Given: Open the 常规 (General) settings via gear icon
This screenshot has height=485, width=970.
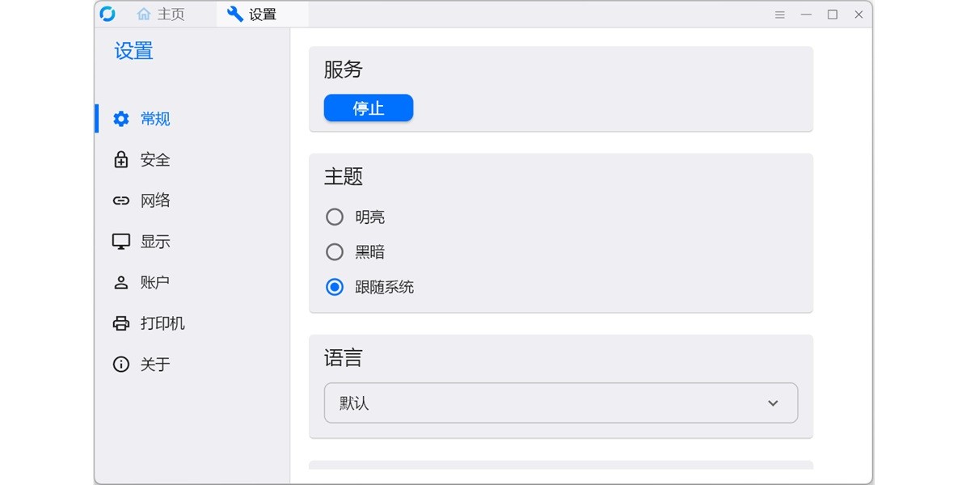Looking at the screenshot, I should tap(120, 118).
